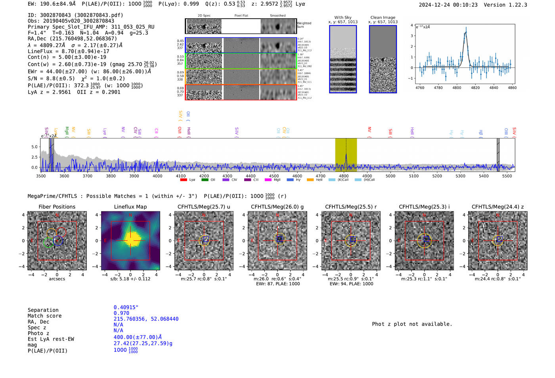This screenshot has width=555, height=378.
Task: Click the EW: 190.6±84.9Å header value
Action: click(52, 4)
